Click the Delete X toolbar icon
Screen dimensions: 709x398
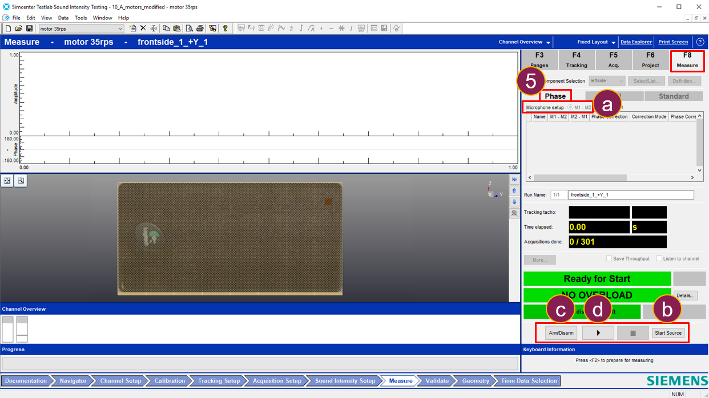click(x=143, y=29)
